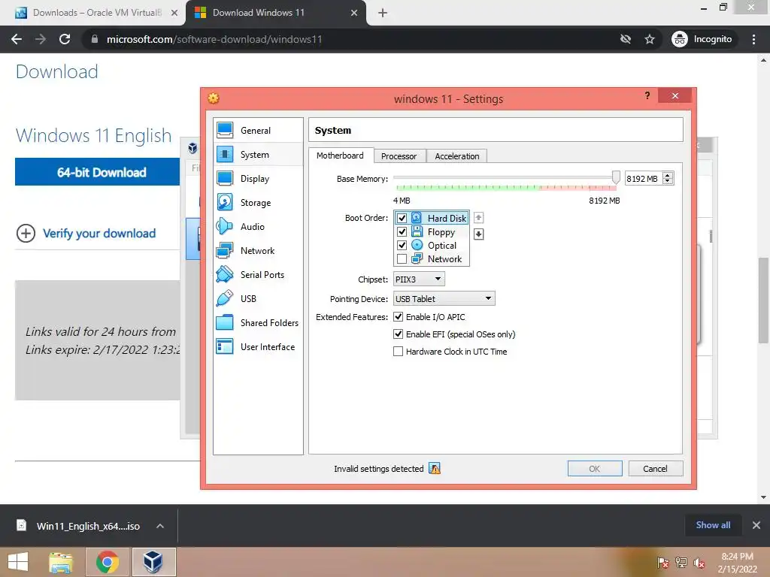The height and width of the screenshot is (577, 770).
Task: Click base memory spinner arrows
Action: point(668,179)
